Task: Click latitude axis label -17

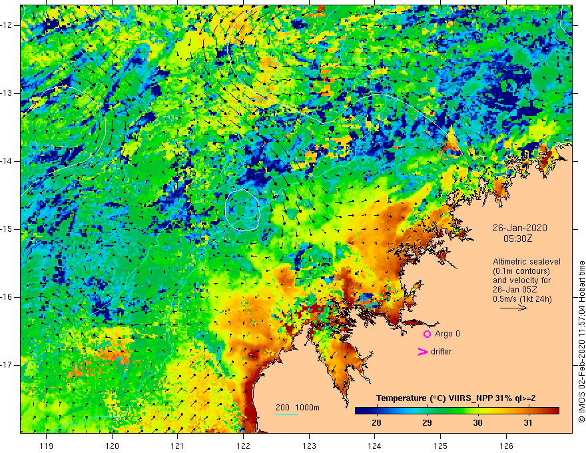Action: pos(7,365)
